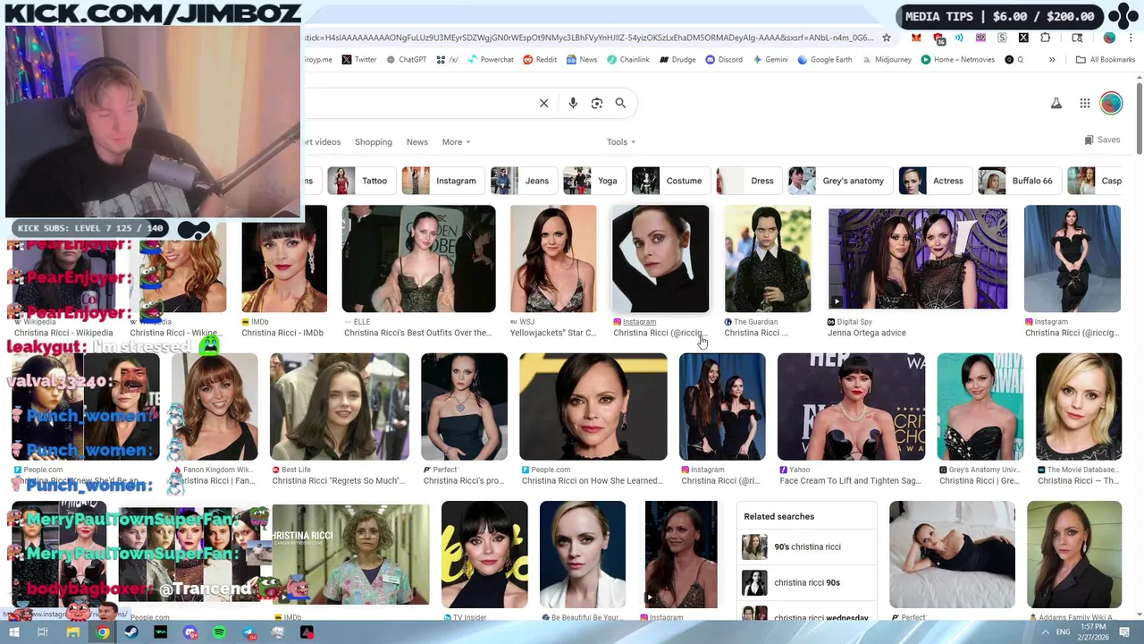Screen dimensions: 1144x644
Task: Open Google Lens image search icon
Action: pyautogui.click(x=597, y=103)
